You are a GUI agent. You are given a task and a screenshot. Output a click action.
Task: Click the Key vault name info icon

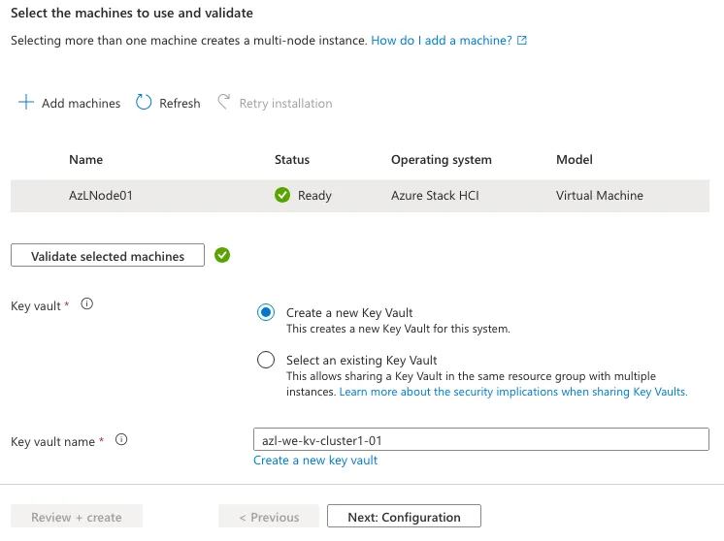tap(121, 440)
